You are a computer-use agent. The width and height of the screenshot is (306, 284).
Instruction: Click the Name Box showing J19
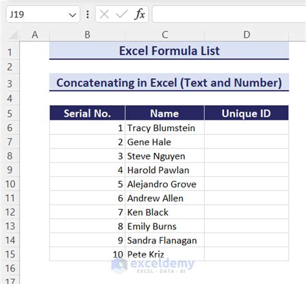click(43, 14)
